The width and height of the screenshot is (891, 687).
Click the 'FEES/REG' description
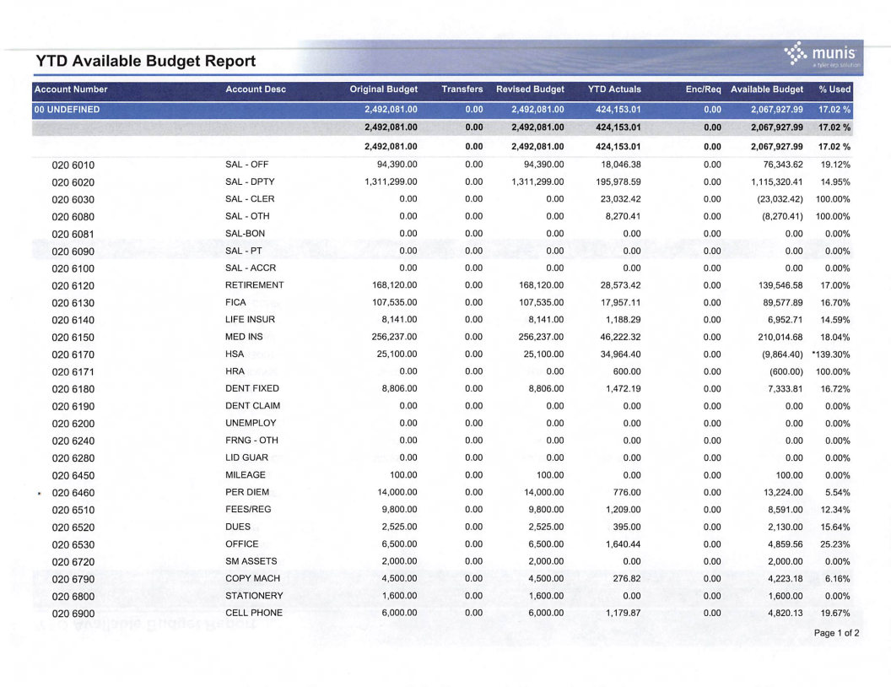coord(248,509)
